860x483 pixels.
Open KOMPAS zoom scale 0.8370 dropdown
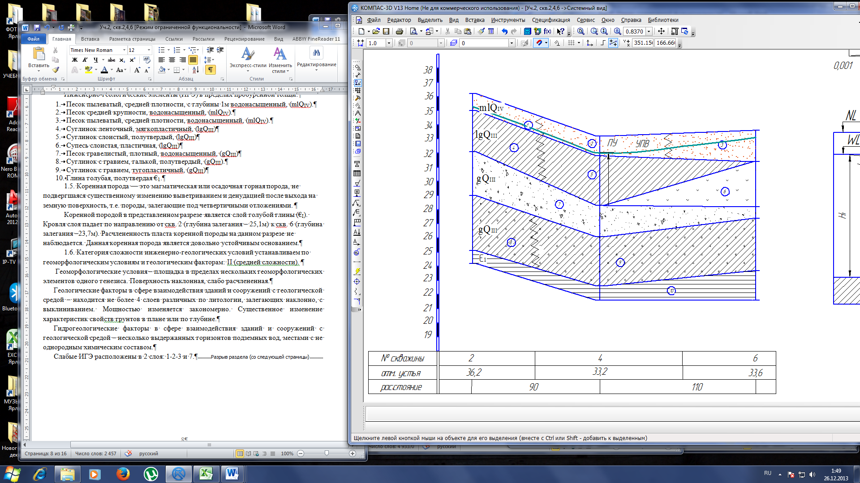[649, 31]
